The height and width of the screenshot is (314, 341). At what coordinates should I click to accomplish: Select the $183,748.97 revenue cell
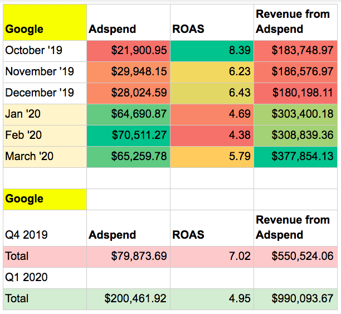296,51
